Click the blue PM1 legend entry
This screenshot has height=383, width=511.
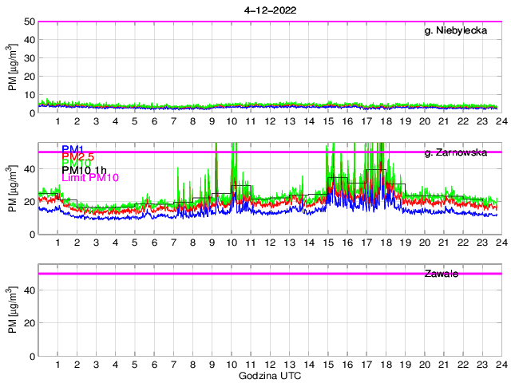click(x=72, y=148)
